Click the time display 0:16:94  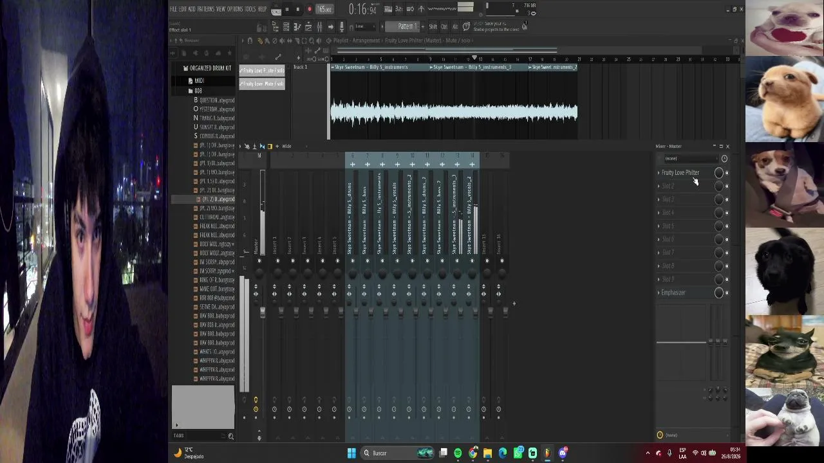[362, 9]
